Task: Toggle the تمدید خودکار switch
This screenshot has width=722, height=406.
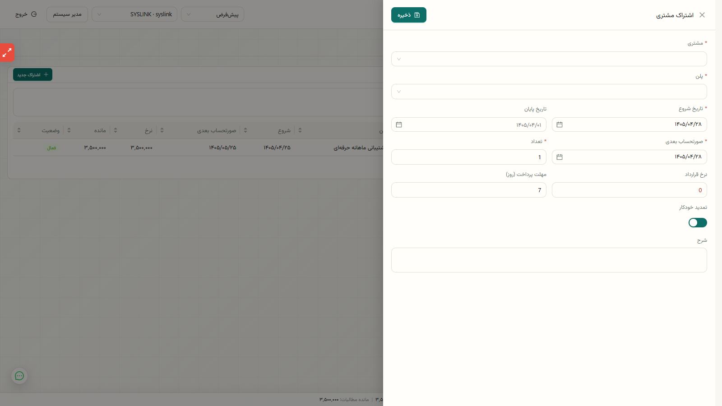Action: 698,223
